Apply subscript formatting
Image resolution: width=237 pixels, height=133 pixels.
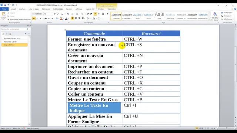[x=49, y=18]
